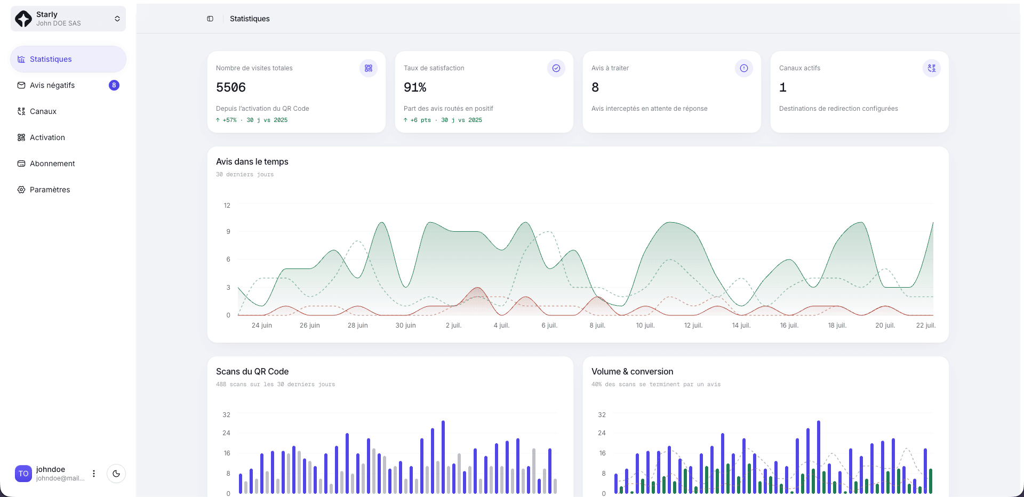Click the TO user avatar

(x=23, y=474)
